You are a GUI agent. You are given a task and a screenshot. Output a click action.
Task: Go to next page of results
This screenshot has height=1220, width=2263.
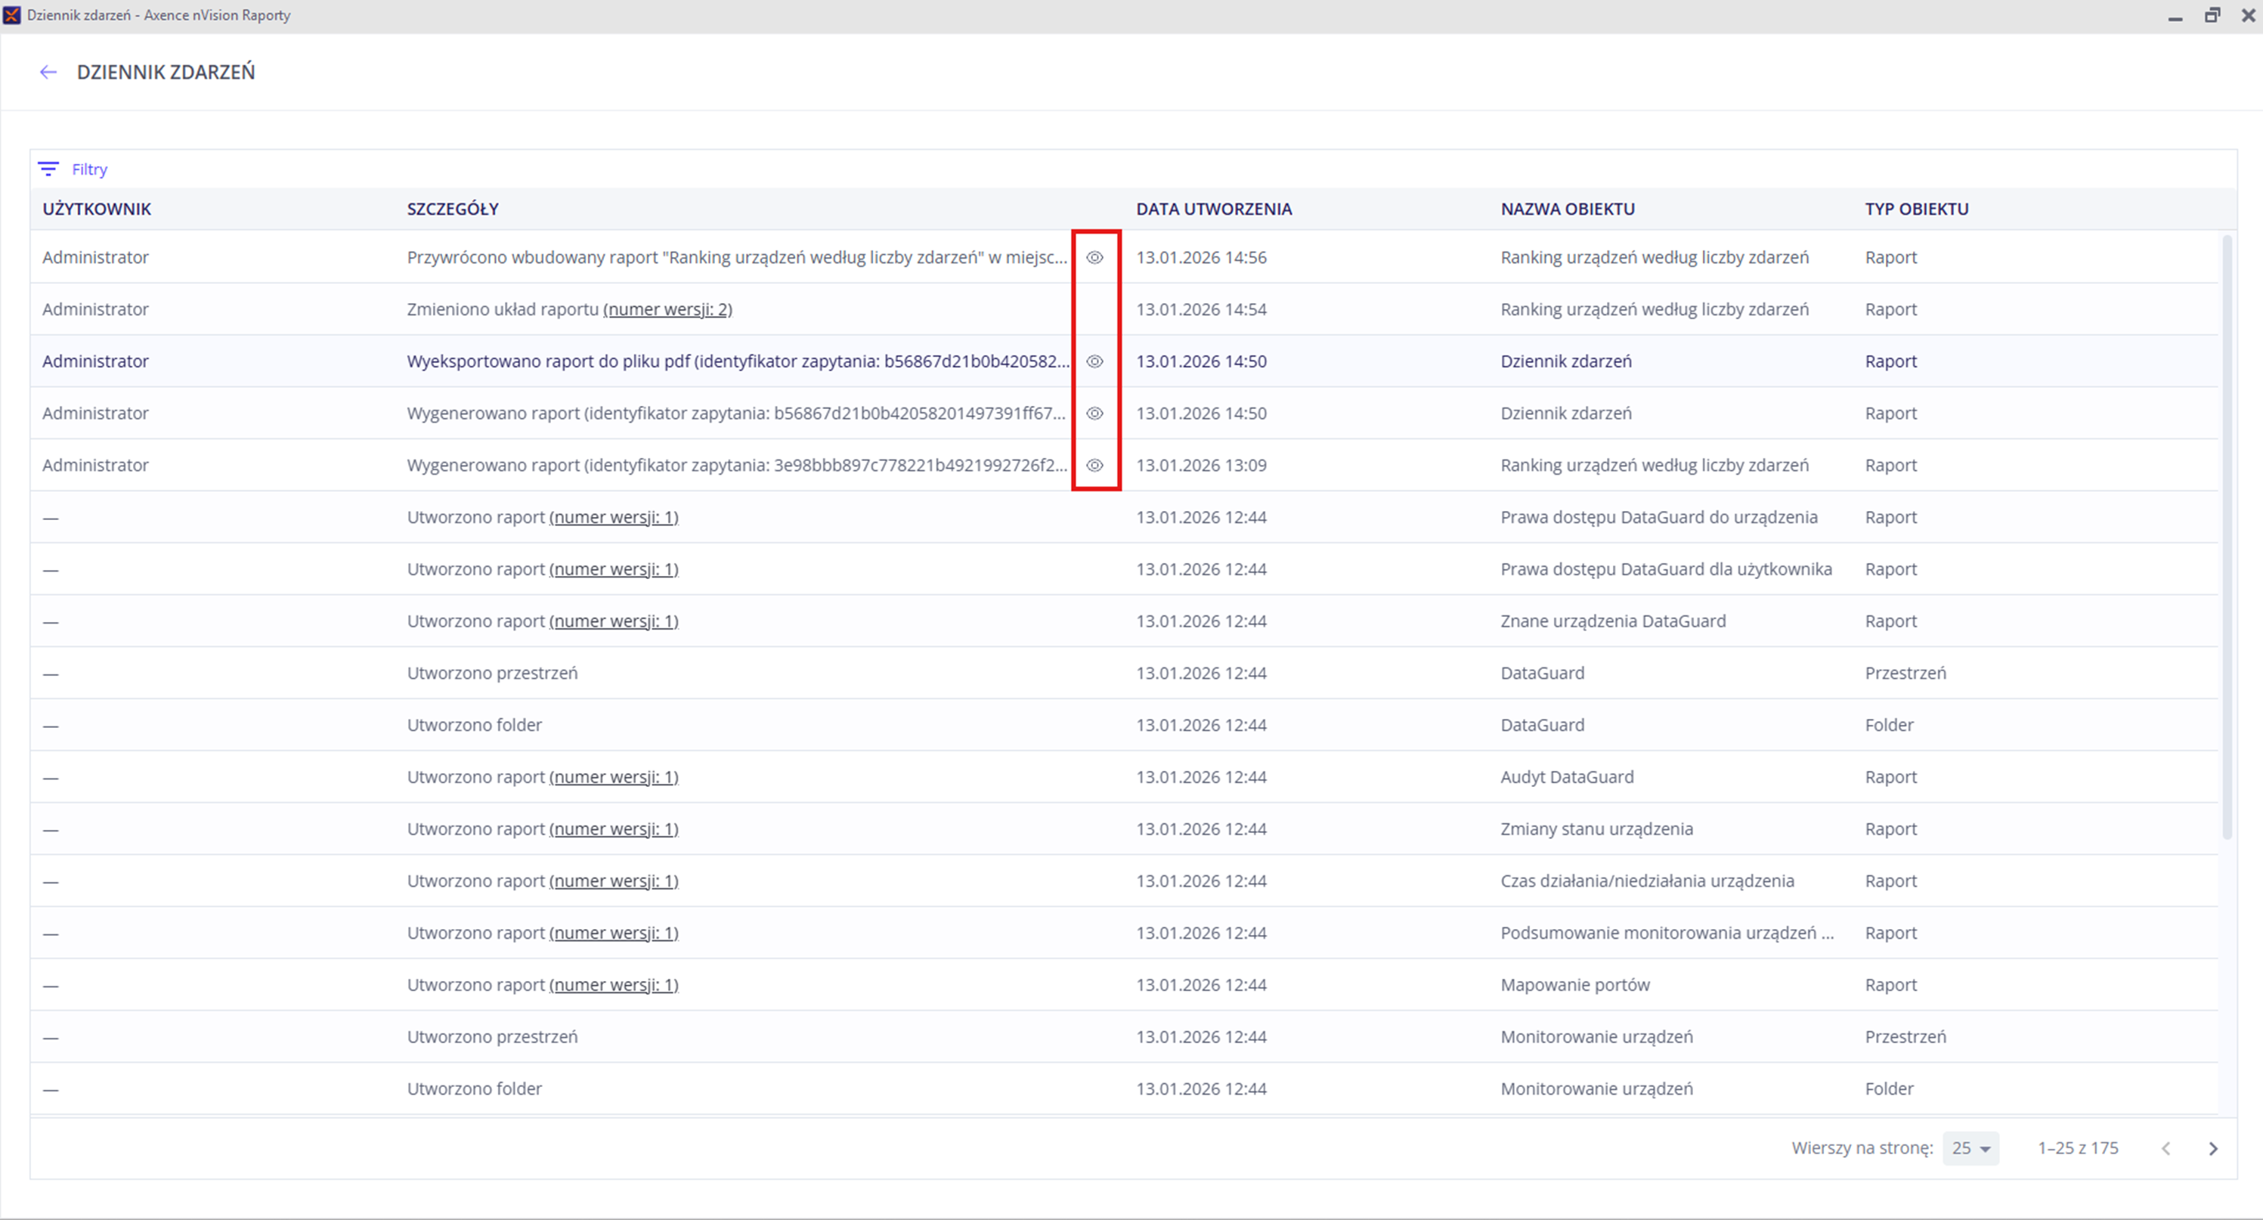2213,1148
